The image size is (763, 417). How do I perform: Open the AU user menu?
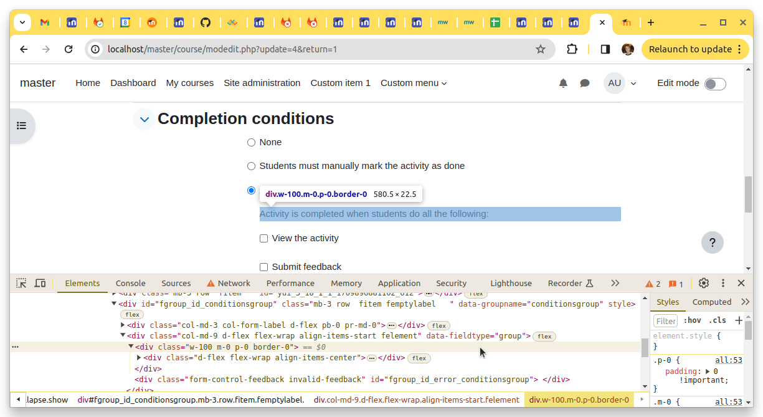tap(620, 83)
